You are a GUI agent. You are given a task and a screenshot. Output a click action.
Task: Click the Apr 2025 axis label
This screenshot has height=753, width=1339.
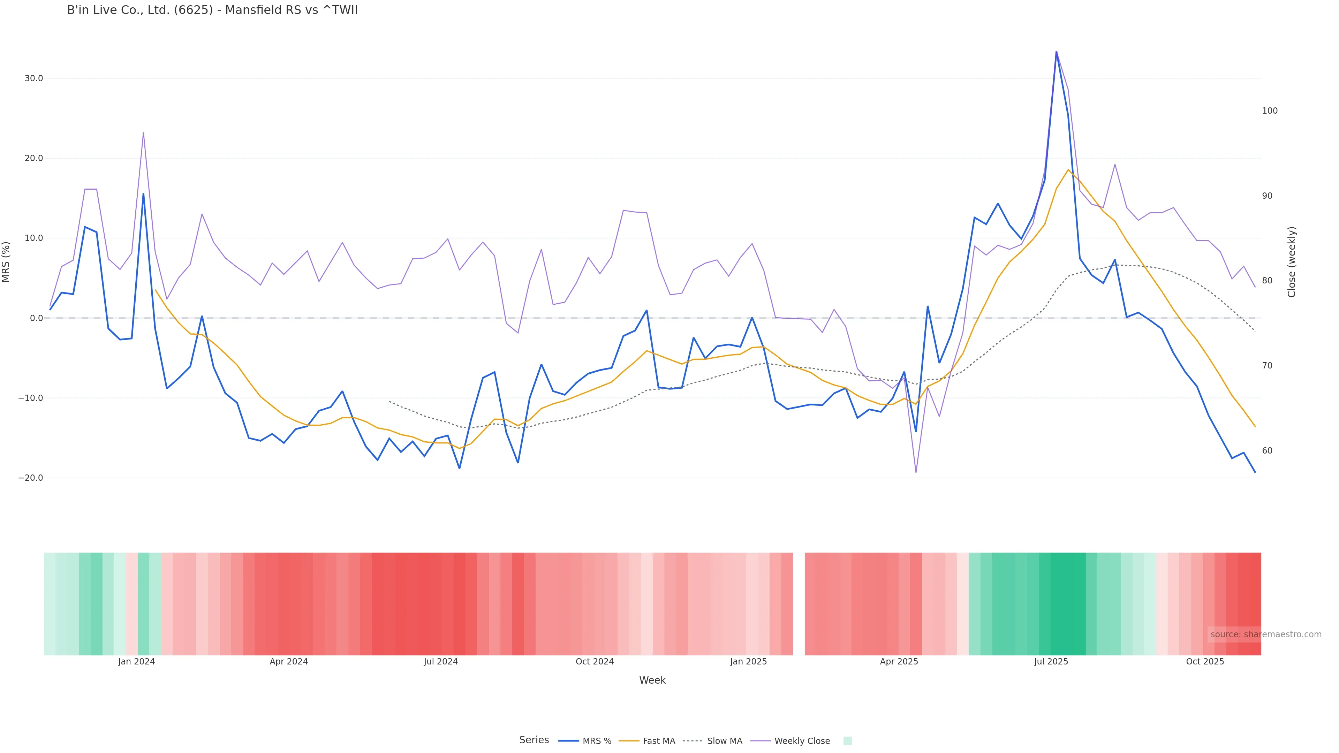(899, 662)
